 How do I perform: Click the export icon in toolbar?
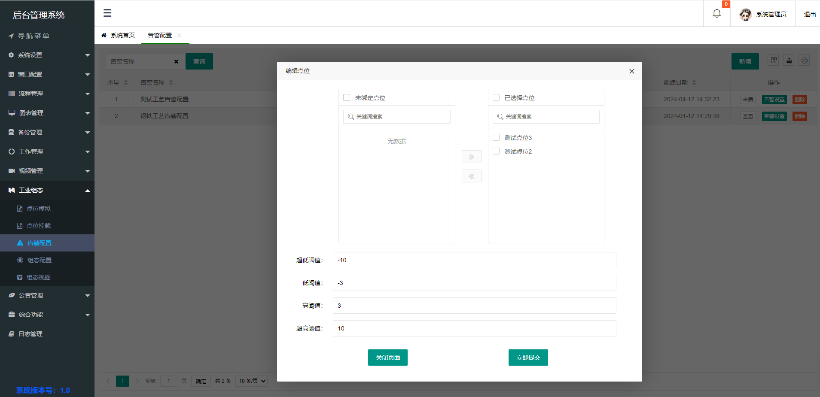(x=788, y=60)
